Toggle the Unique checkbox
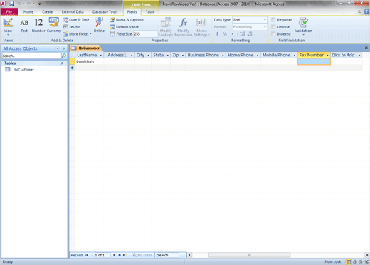This screenshot has width=370, height=265. (x=273, y=27)
